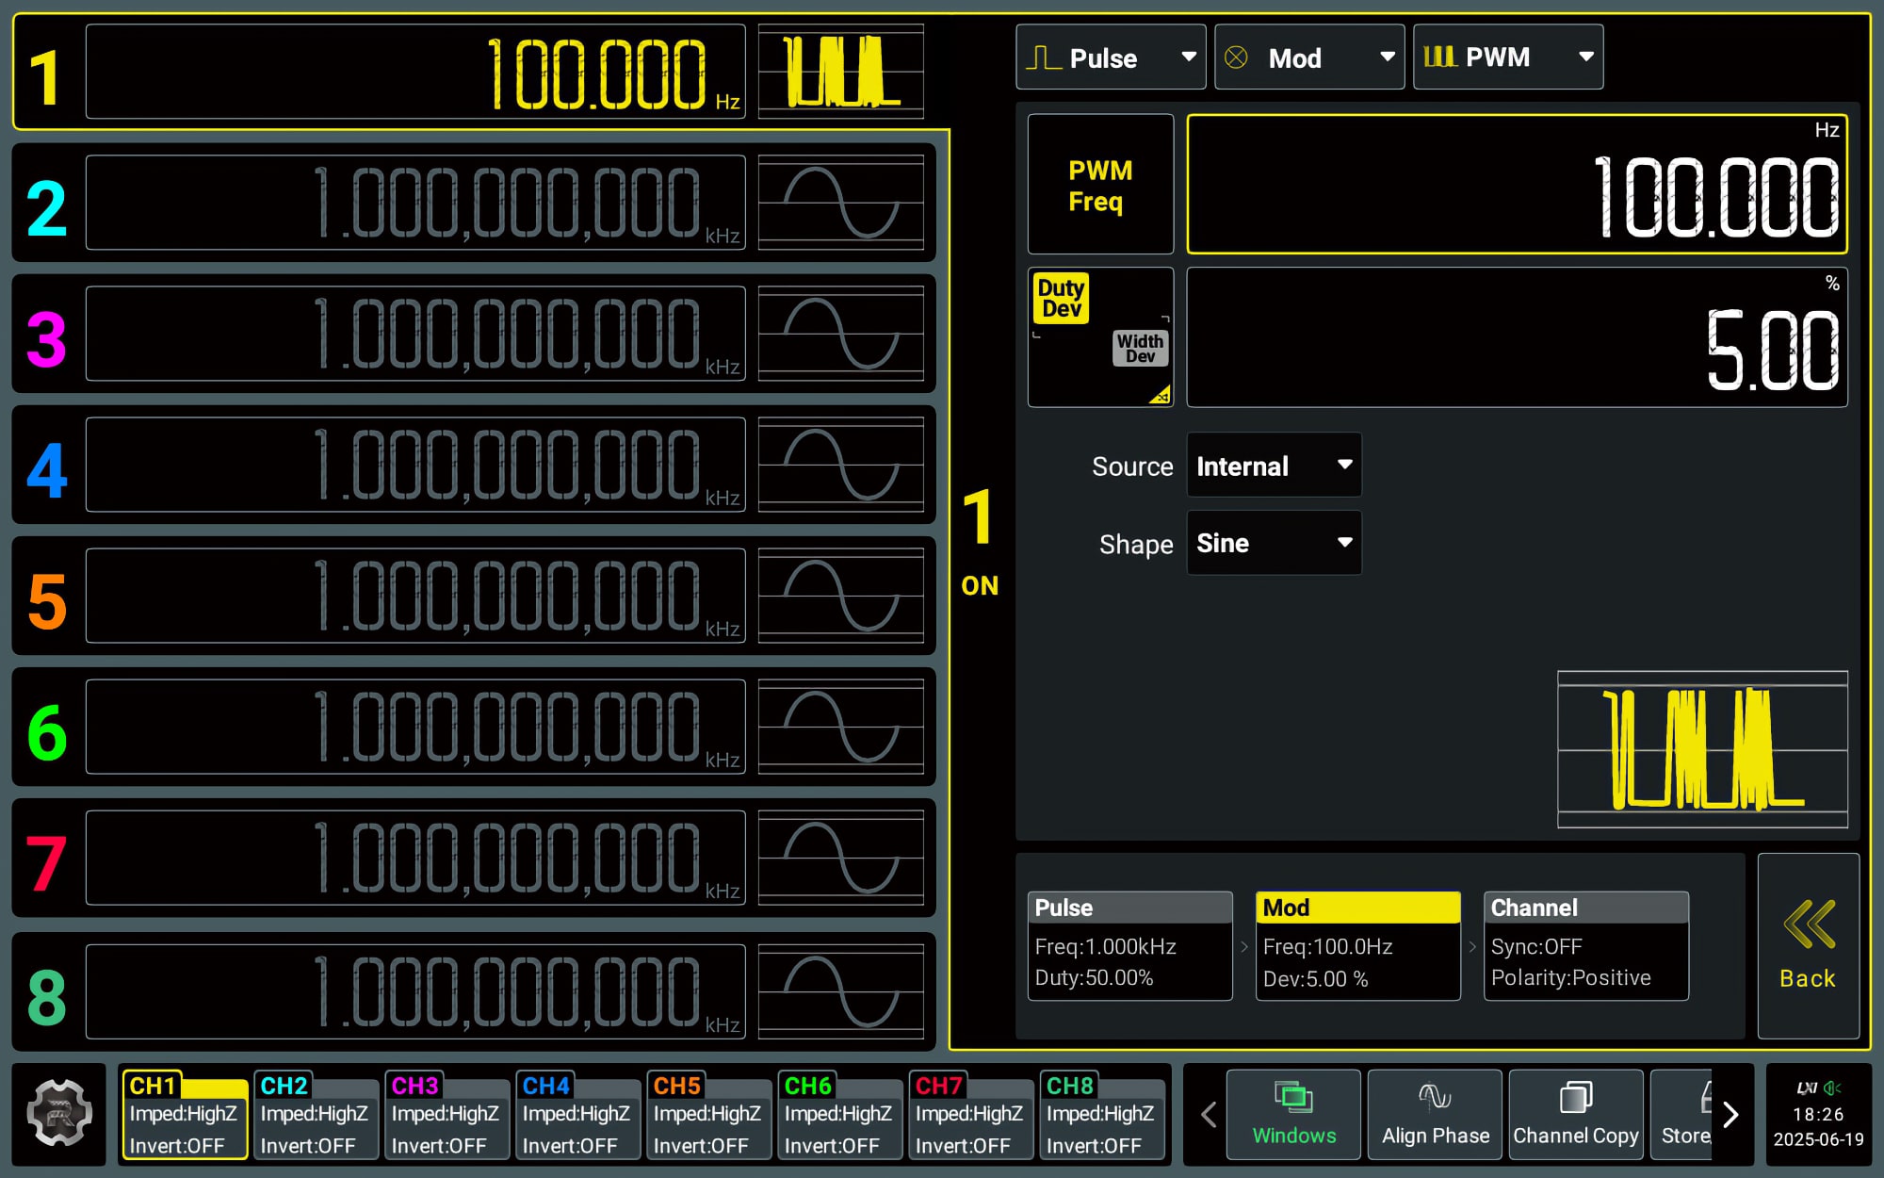Click the Back double-chevron button
The width and height of the screenshot is (1884, 1178).
1808,945
